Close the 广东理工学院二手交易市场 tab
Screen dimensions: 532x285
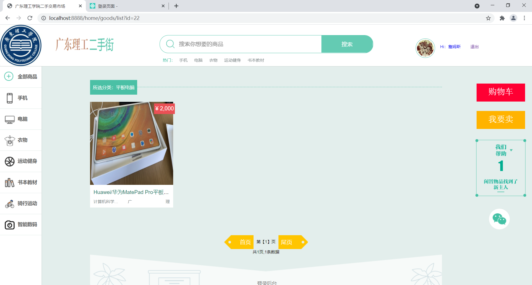click(80, 6)
